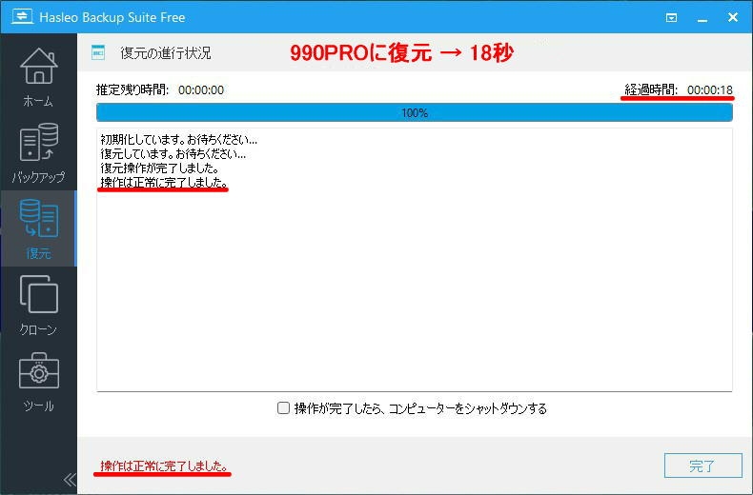Screen dimensions: 753x495
Task: Click the red status message at bottom left
Action: click(164, 465)
